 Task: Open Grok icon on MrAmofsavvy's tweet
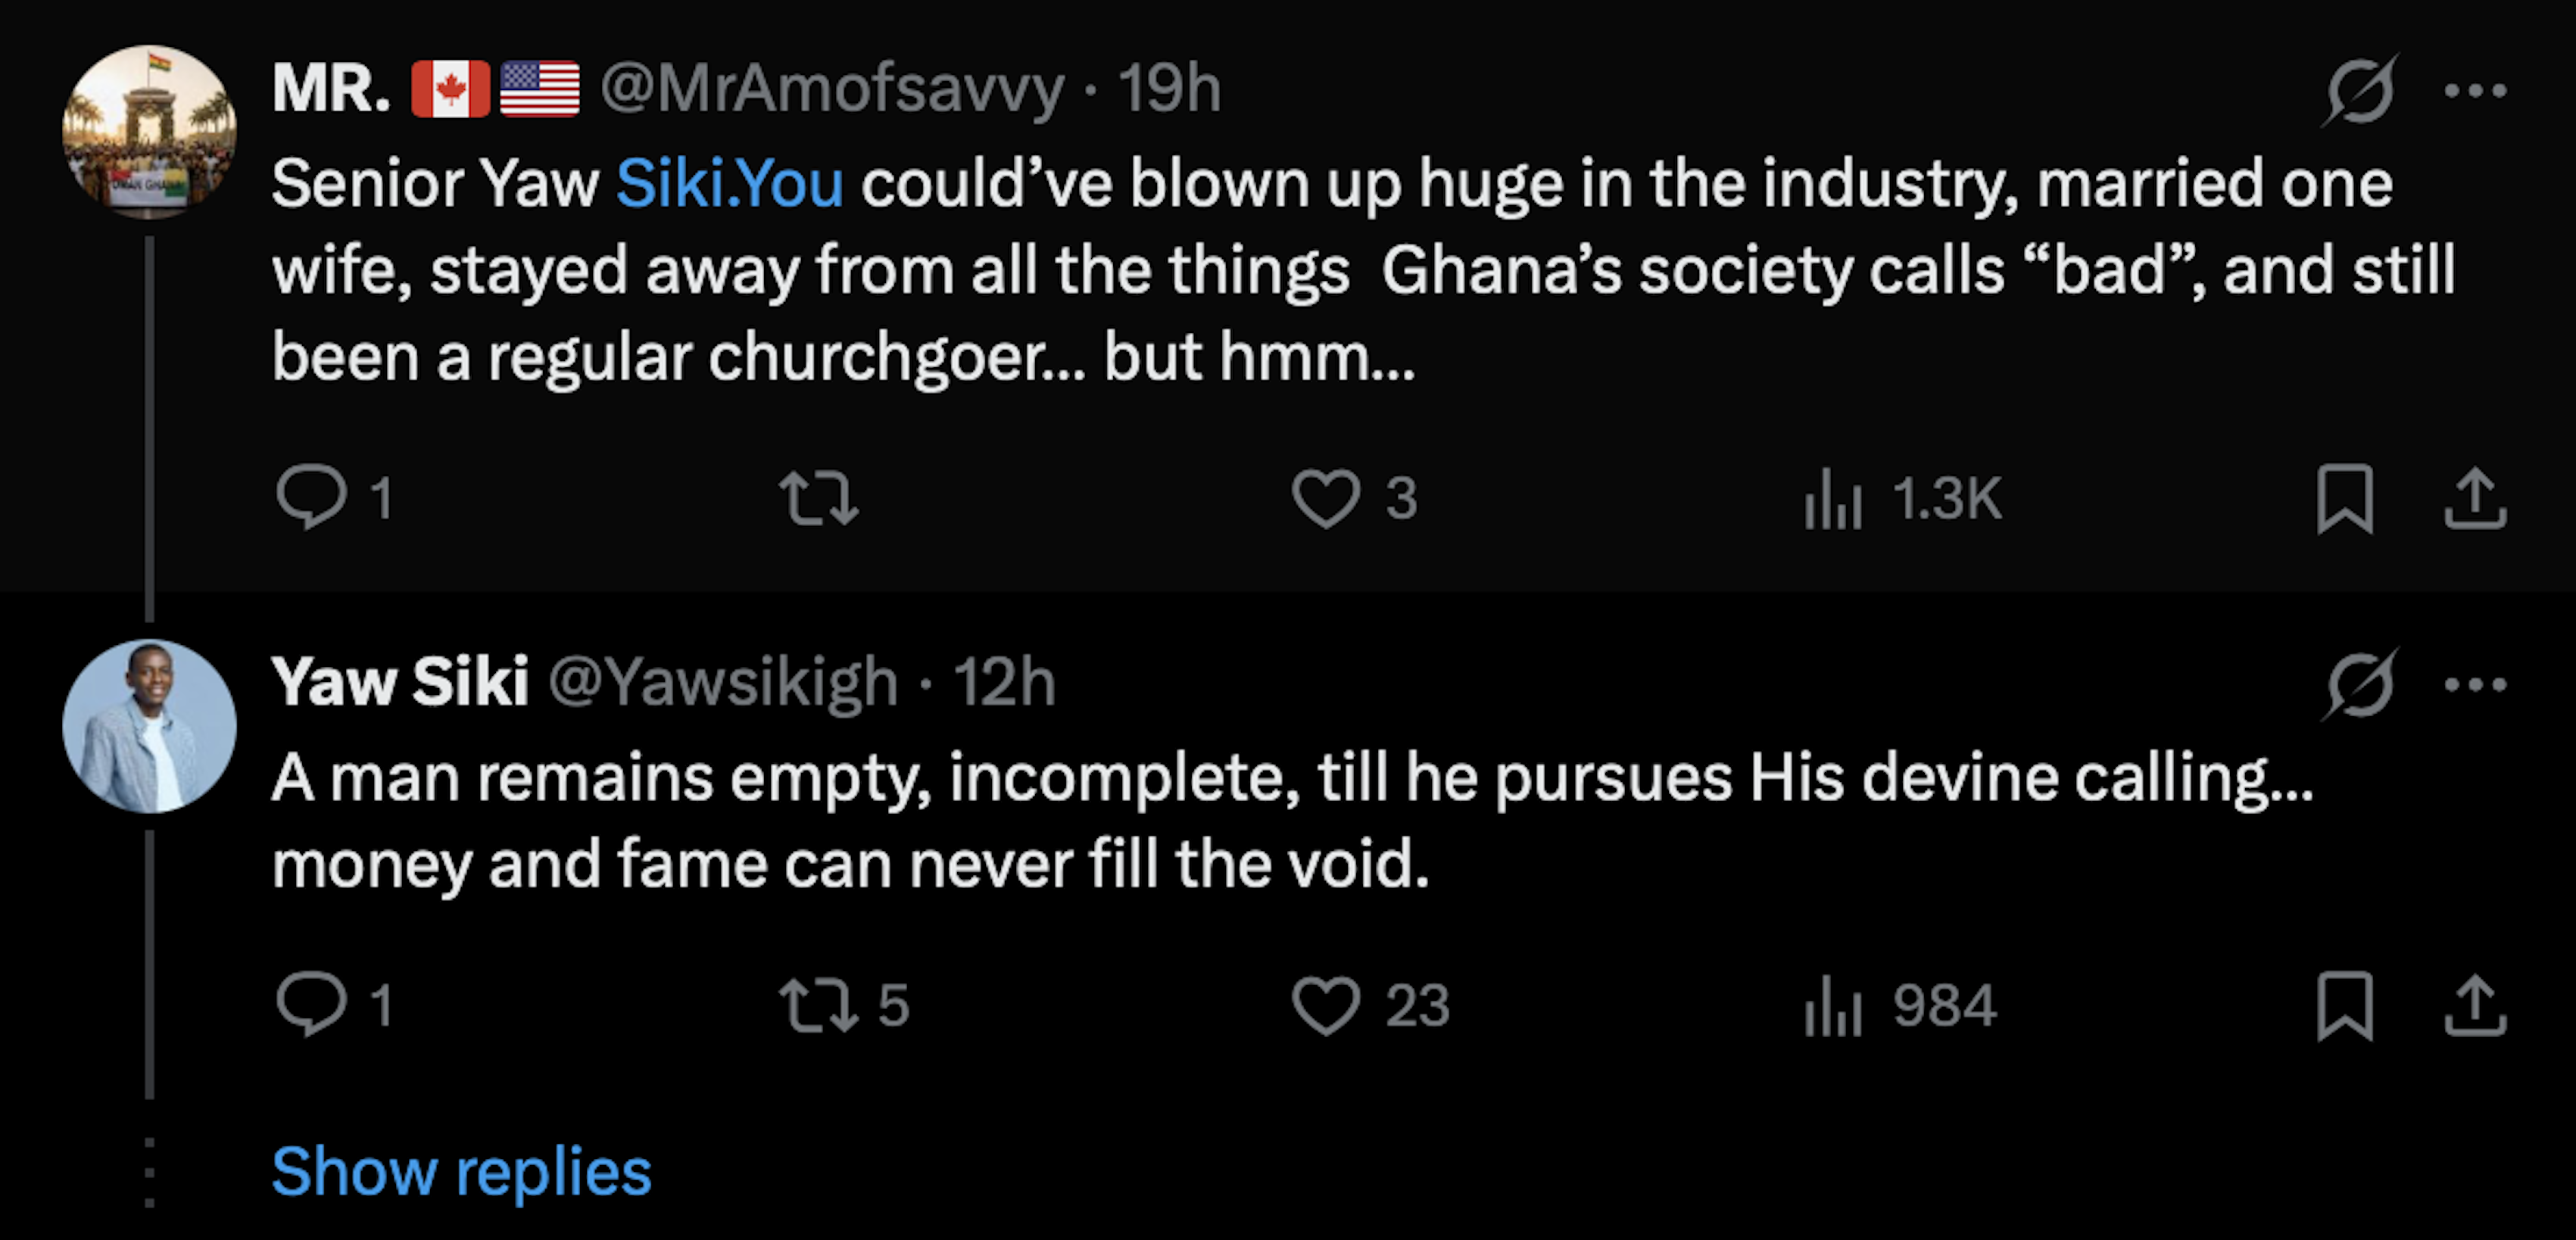pos(2360,90)
